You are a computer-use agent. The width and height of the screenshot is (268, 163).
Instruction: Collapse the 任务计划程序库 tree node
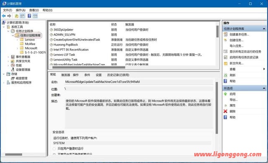[x=13, y=36]
